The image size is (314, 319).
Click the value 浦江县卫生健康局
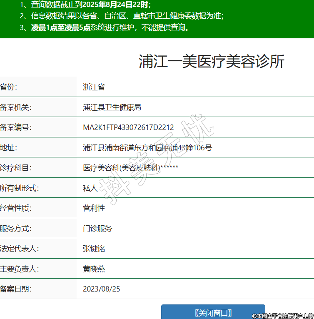coord(112,107)
